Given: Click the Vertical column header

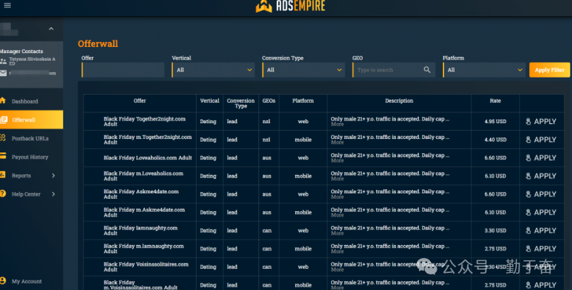Looking at the screenshot, I should 209,101.
